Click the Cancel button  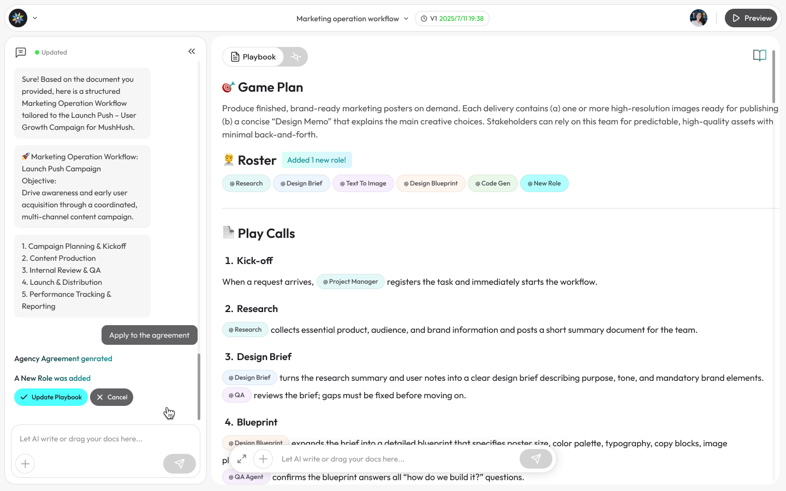111,397
